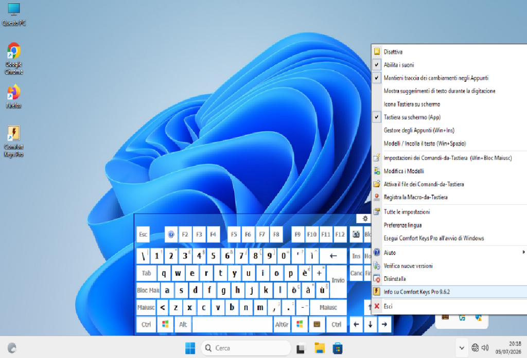Click the volume icon in the system tray
The width and height of the screenshot is (527, 358).
tap(485, 348)
